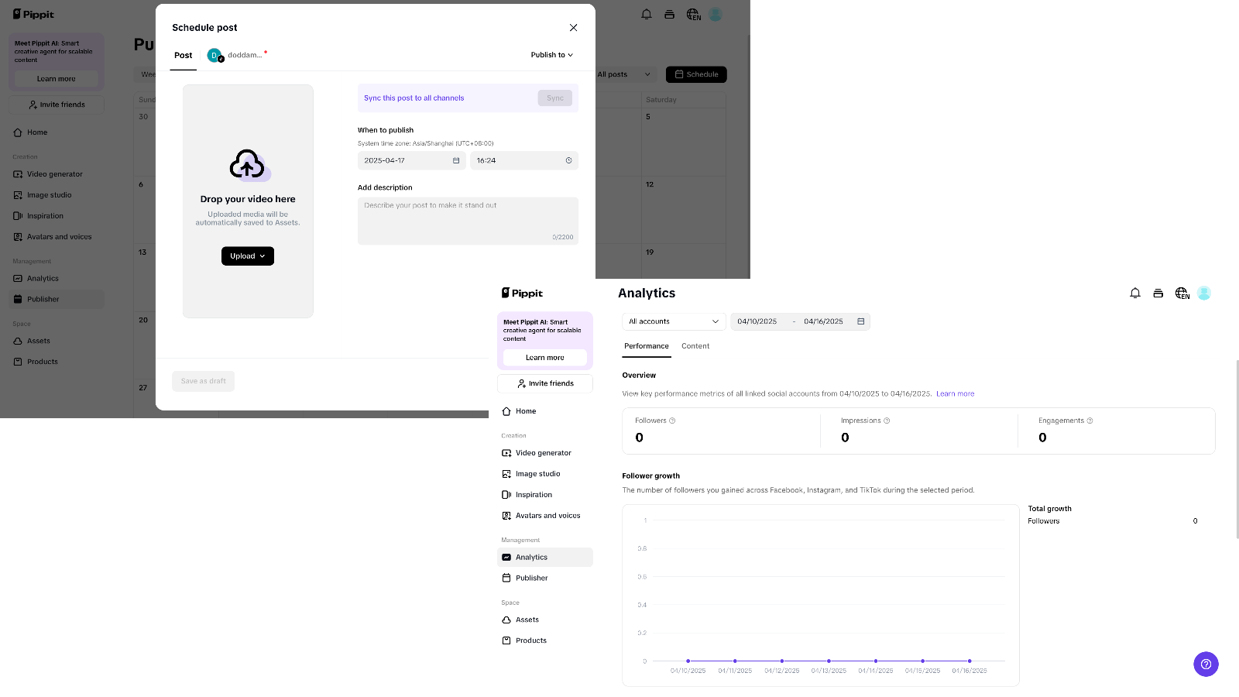Screen dimensions: 1239x697
Task: Expand the Upload button dropdown arrow
Action: click(262, 256)
